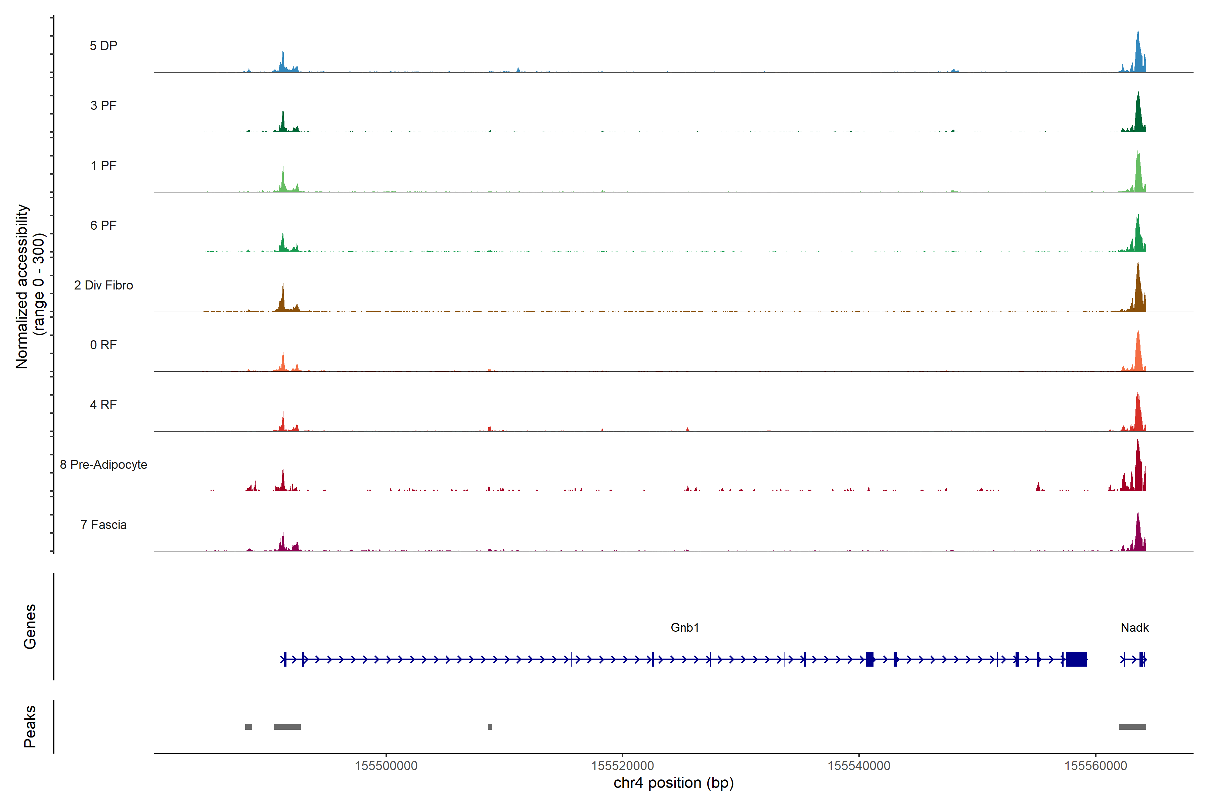Click the 7 Fascia track label
Image resolution: width=1209 pixels, height=806 pixels.
[x=103, y=524]
